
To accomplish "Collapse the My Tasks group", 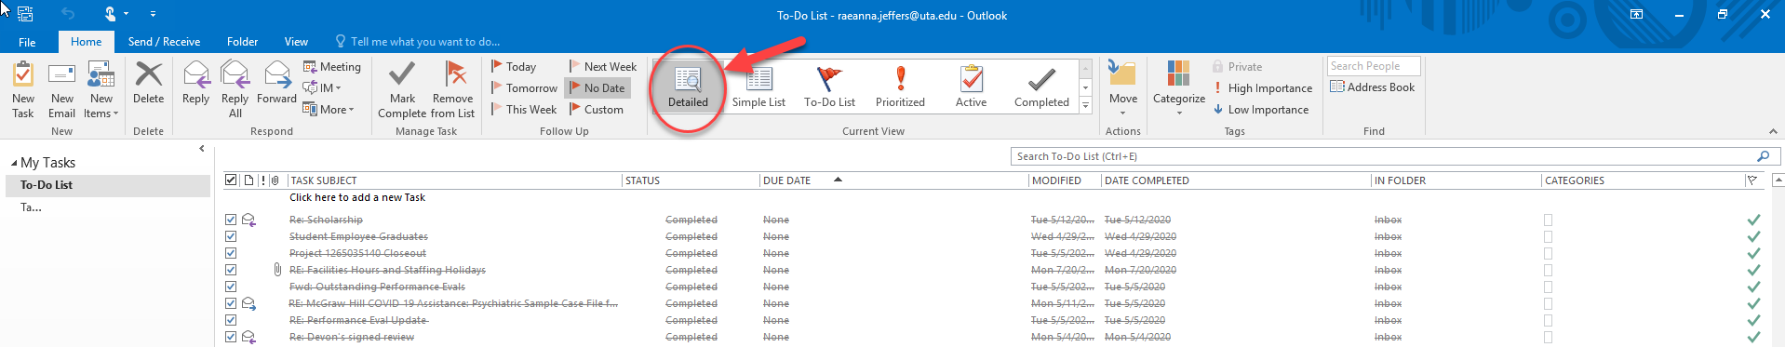I will [x=14, y=163].
